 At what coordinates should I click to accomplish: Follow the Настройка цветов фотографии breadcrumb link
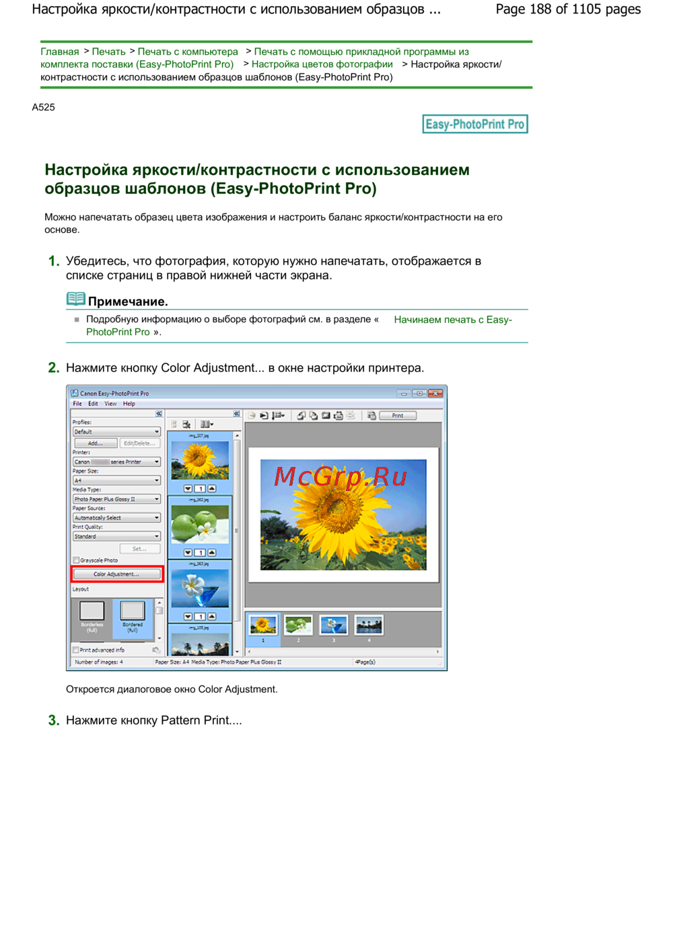pos(322,65)
